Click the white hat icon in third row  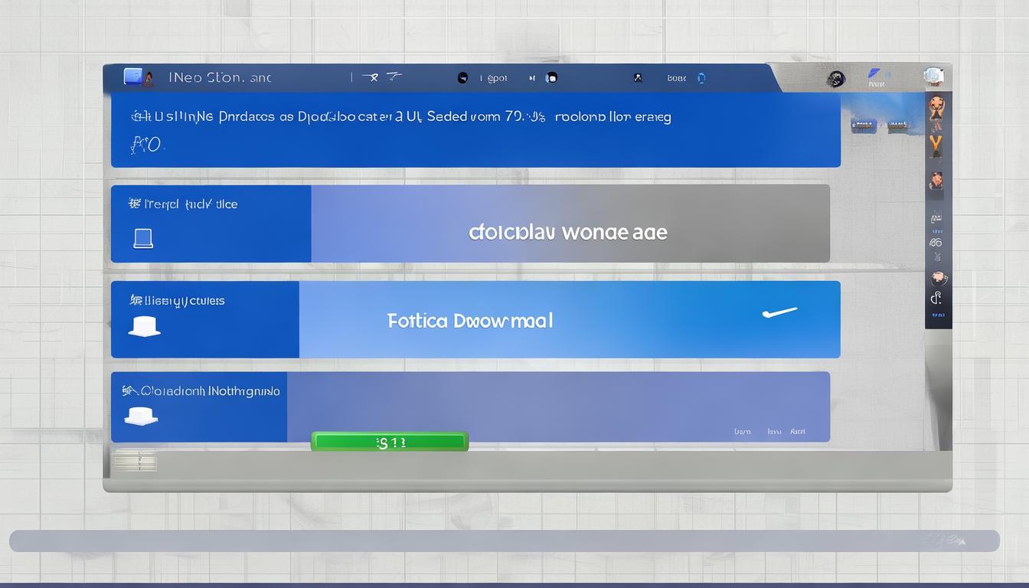(144, 326)
